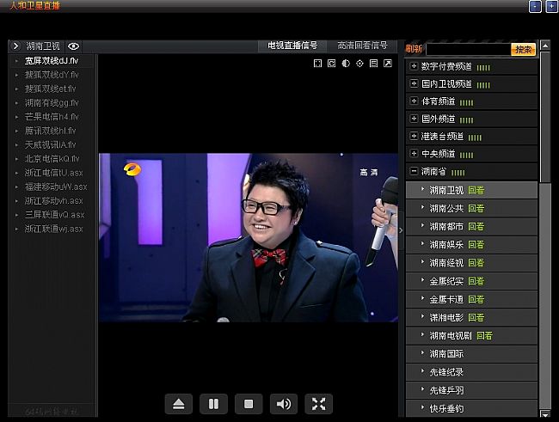The image size is (559, 422).
Task: Select the 湖南有线gg.flv source
Action: coord(52,103)
